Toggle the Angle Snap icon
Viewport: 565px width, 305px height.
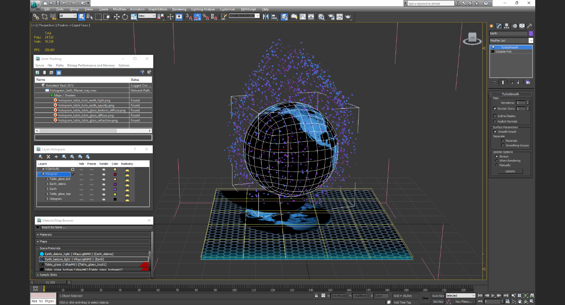pyautogui.click(x=197, y=17)
